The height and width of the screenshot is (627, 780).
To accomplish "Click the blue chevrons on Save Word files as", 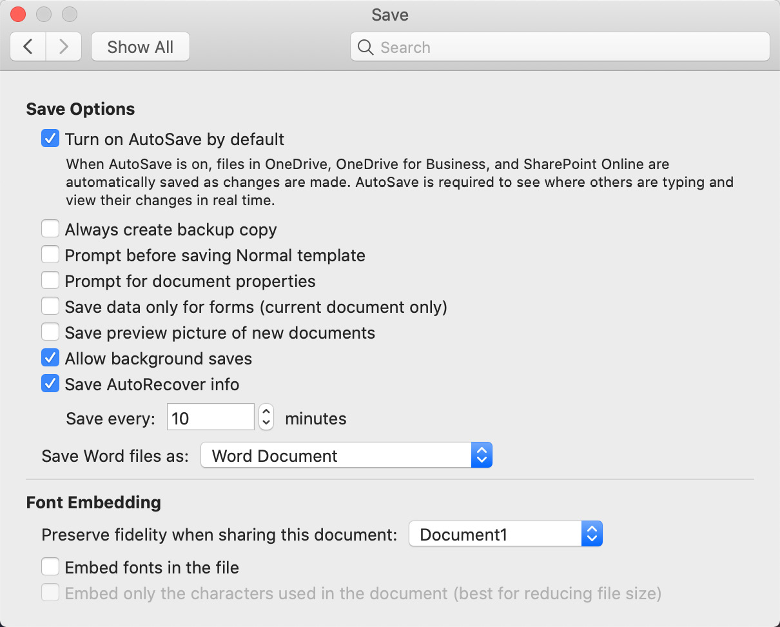I will (x=482, y=455).
